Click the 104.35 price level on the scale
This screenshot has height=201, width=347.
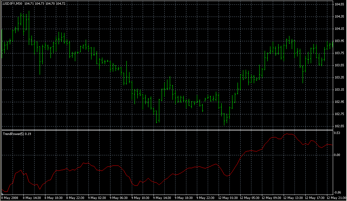[x=339, y=17]
